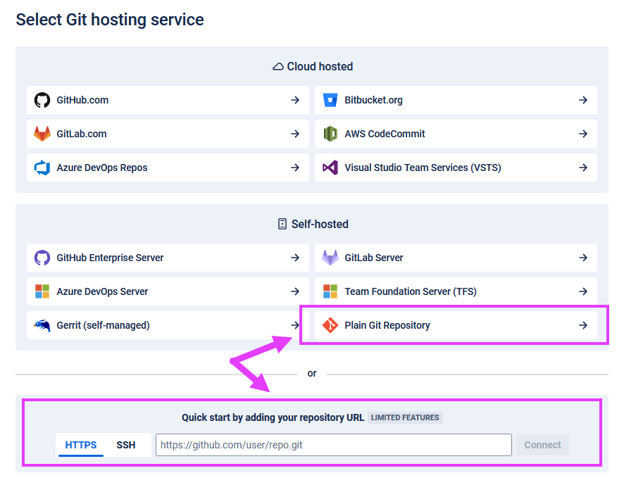Click the arrow on Team Foundation Server row
Image resolution: width=624 pixels, height=485 pixels.
pyautogui.click(x=583, y=291)
